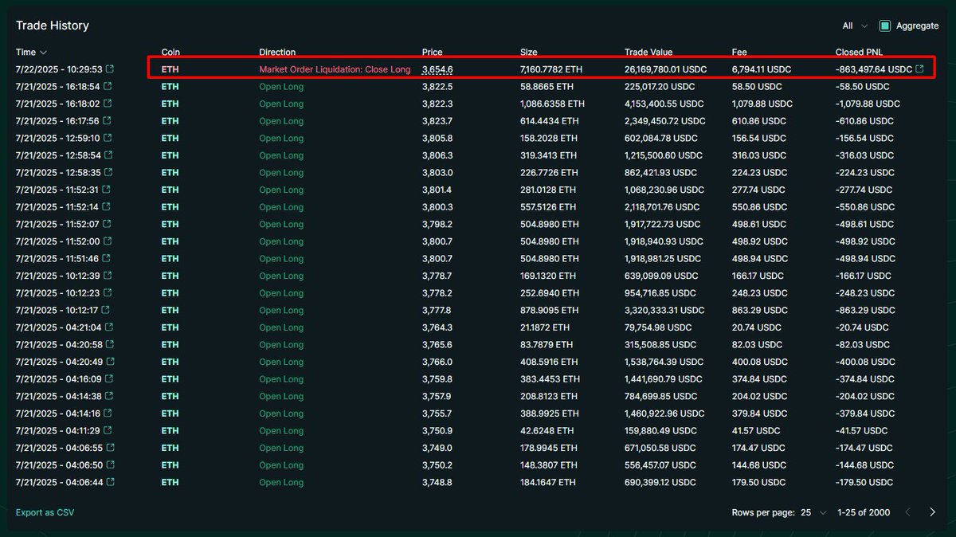Open explorer link icon for 7/22/2025 - 10:29:53 trade

pyautogui.click(x=109, y=69)
